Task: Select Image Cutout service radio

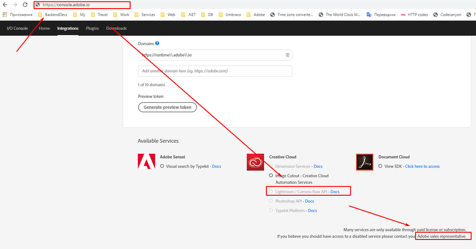Action: click(x=271, y=175)
